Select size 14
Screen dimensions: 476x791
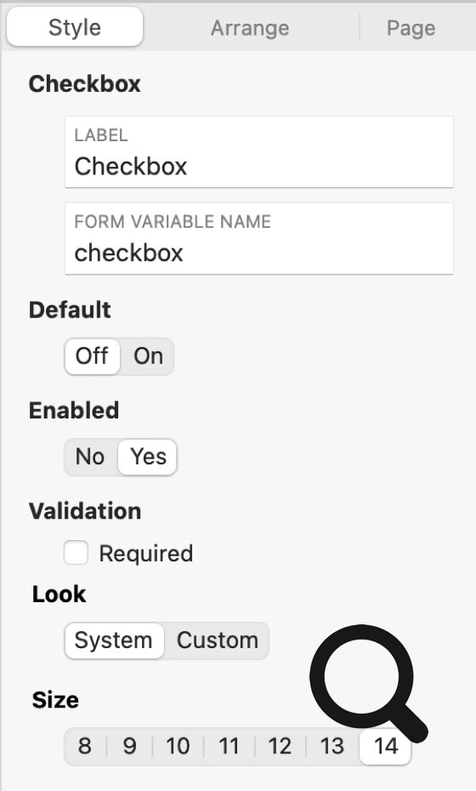pos(386,746)
